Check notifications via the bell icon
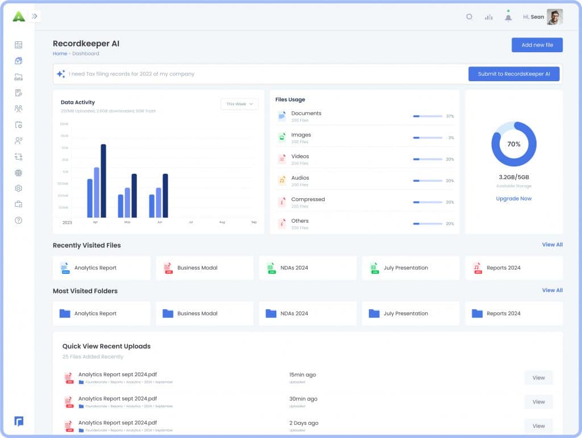582x438 pixels. (508, 16)
